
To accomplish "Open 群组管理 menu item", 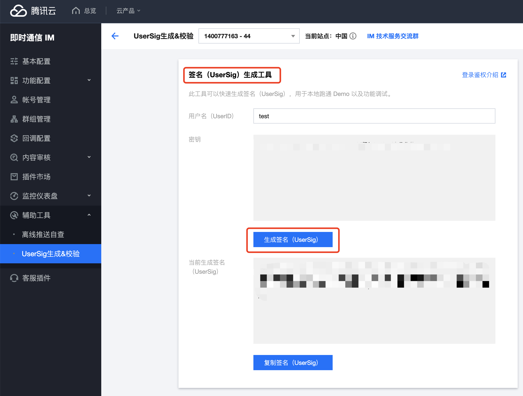I will click(x=51, y=119).
